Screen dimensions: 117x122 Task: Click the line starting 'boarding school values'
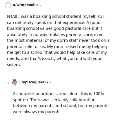[55, 28]
